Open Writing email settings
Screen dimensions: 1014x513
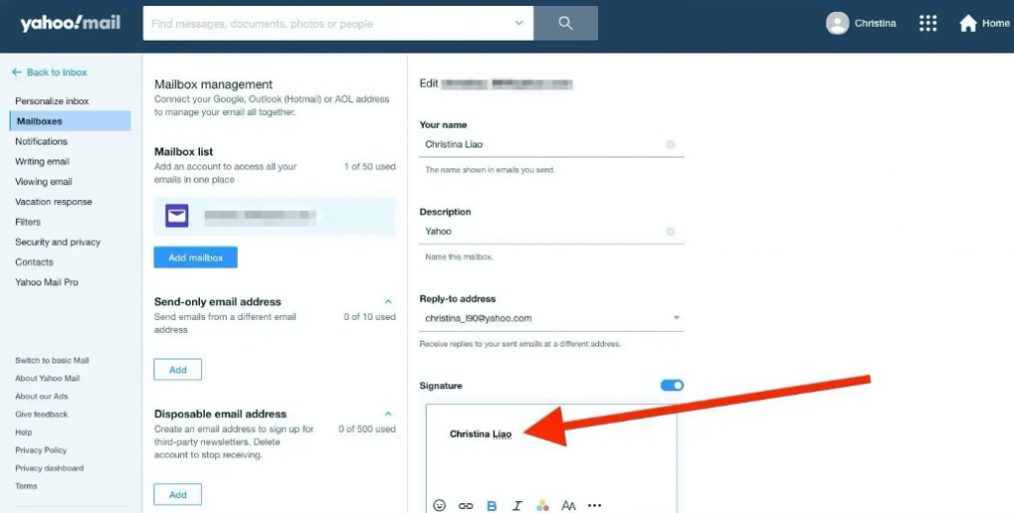pos(42,161)
